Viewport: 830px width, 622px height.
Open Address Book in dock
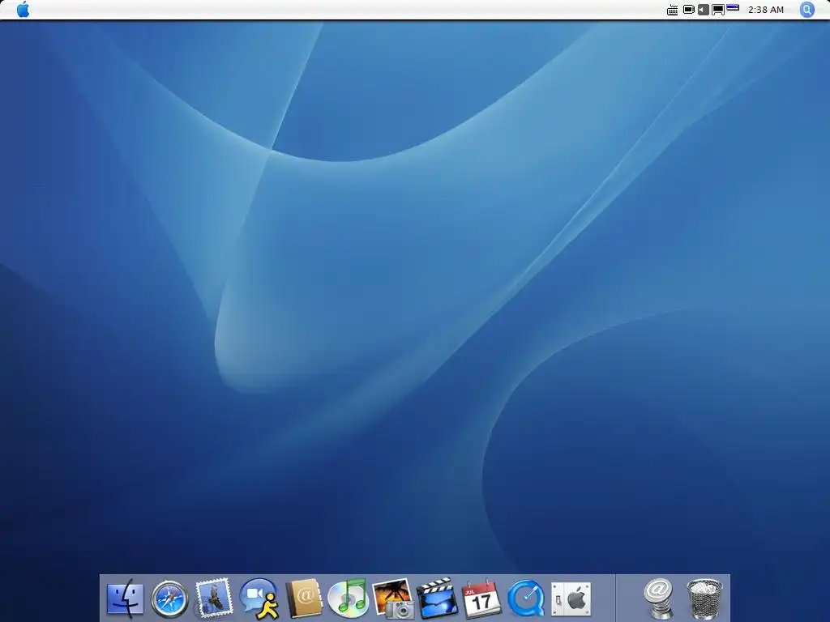click(x=304, y=599)
